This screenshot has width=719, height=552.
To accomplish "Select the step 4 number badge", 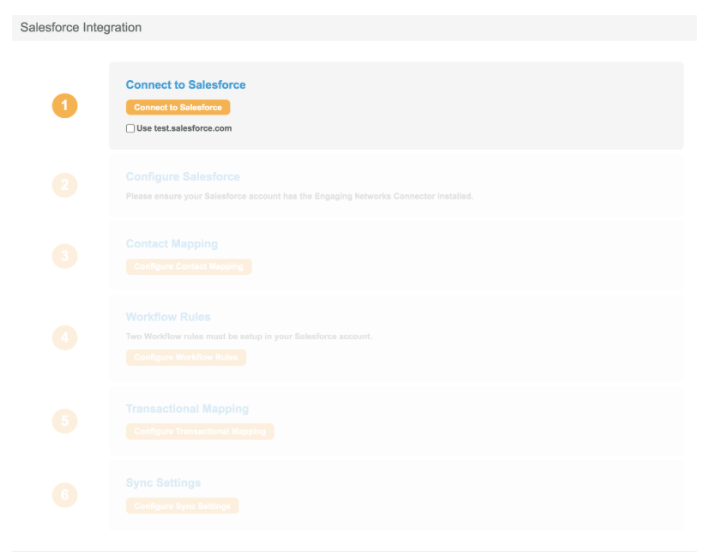I will pyautogui.click(x=64, y=338).
